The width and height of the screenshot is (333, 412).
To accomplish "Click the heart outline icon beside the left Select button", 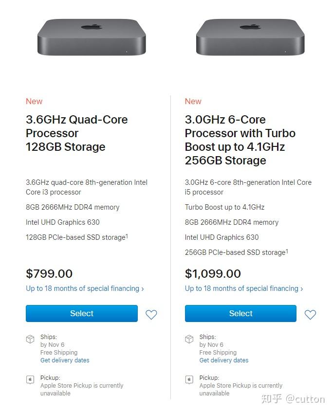I will pos(151,315).
